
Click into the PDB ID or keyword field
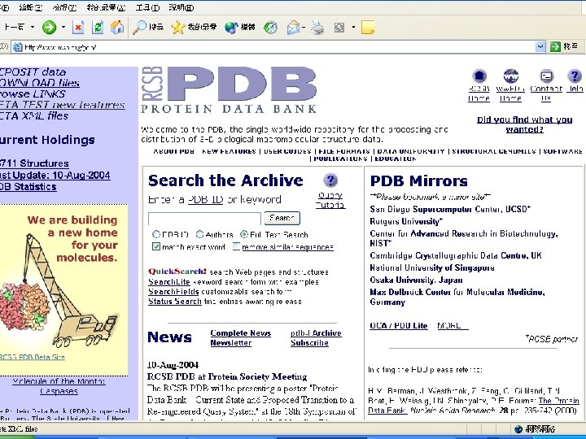204,219
